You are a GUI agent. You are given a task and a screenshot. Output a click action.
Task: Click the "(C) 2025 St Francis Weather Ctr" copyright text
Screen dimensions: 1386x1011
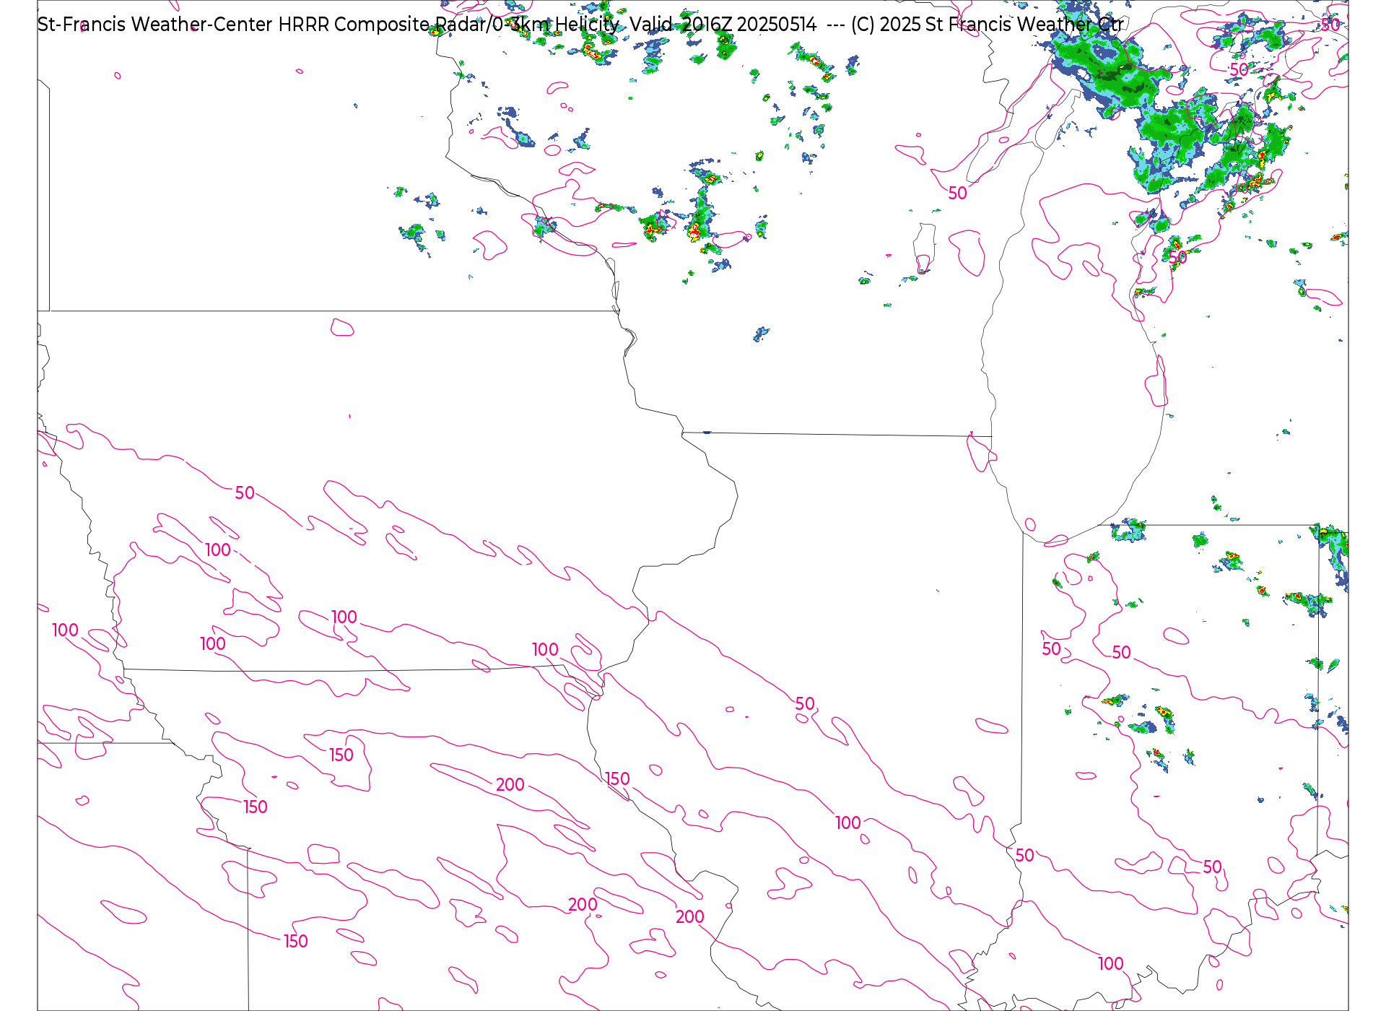(987, 25)
